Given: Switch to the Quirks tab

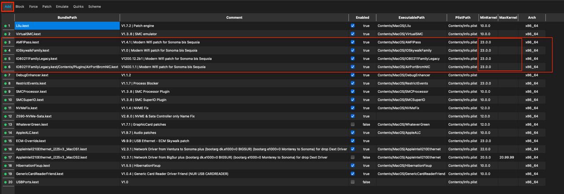Looking at the screenshot, I should pyautogui.click(x=78, y=7).
